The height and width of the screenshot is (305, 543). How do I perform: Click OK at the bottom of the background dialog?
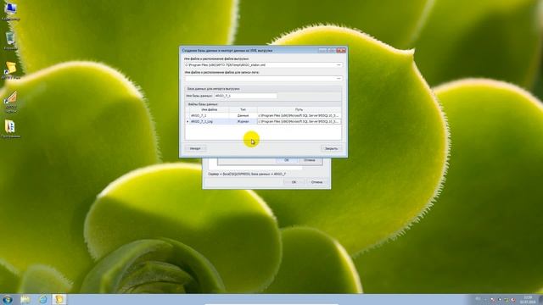pos(294,182)
